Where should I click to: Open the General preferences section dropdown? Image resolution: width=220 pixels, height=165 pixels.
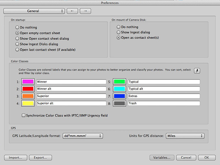(x=34, y=11)
